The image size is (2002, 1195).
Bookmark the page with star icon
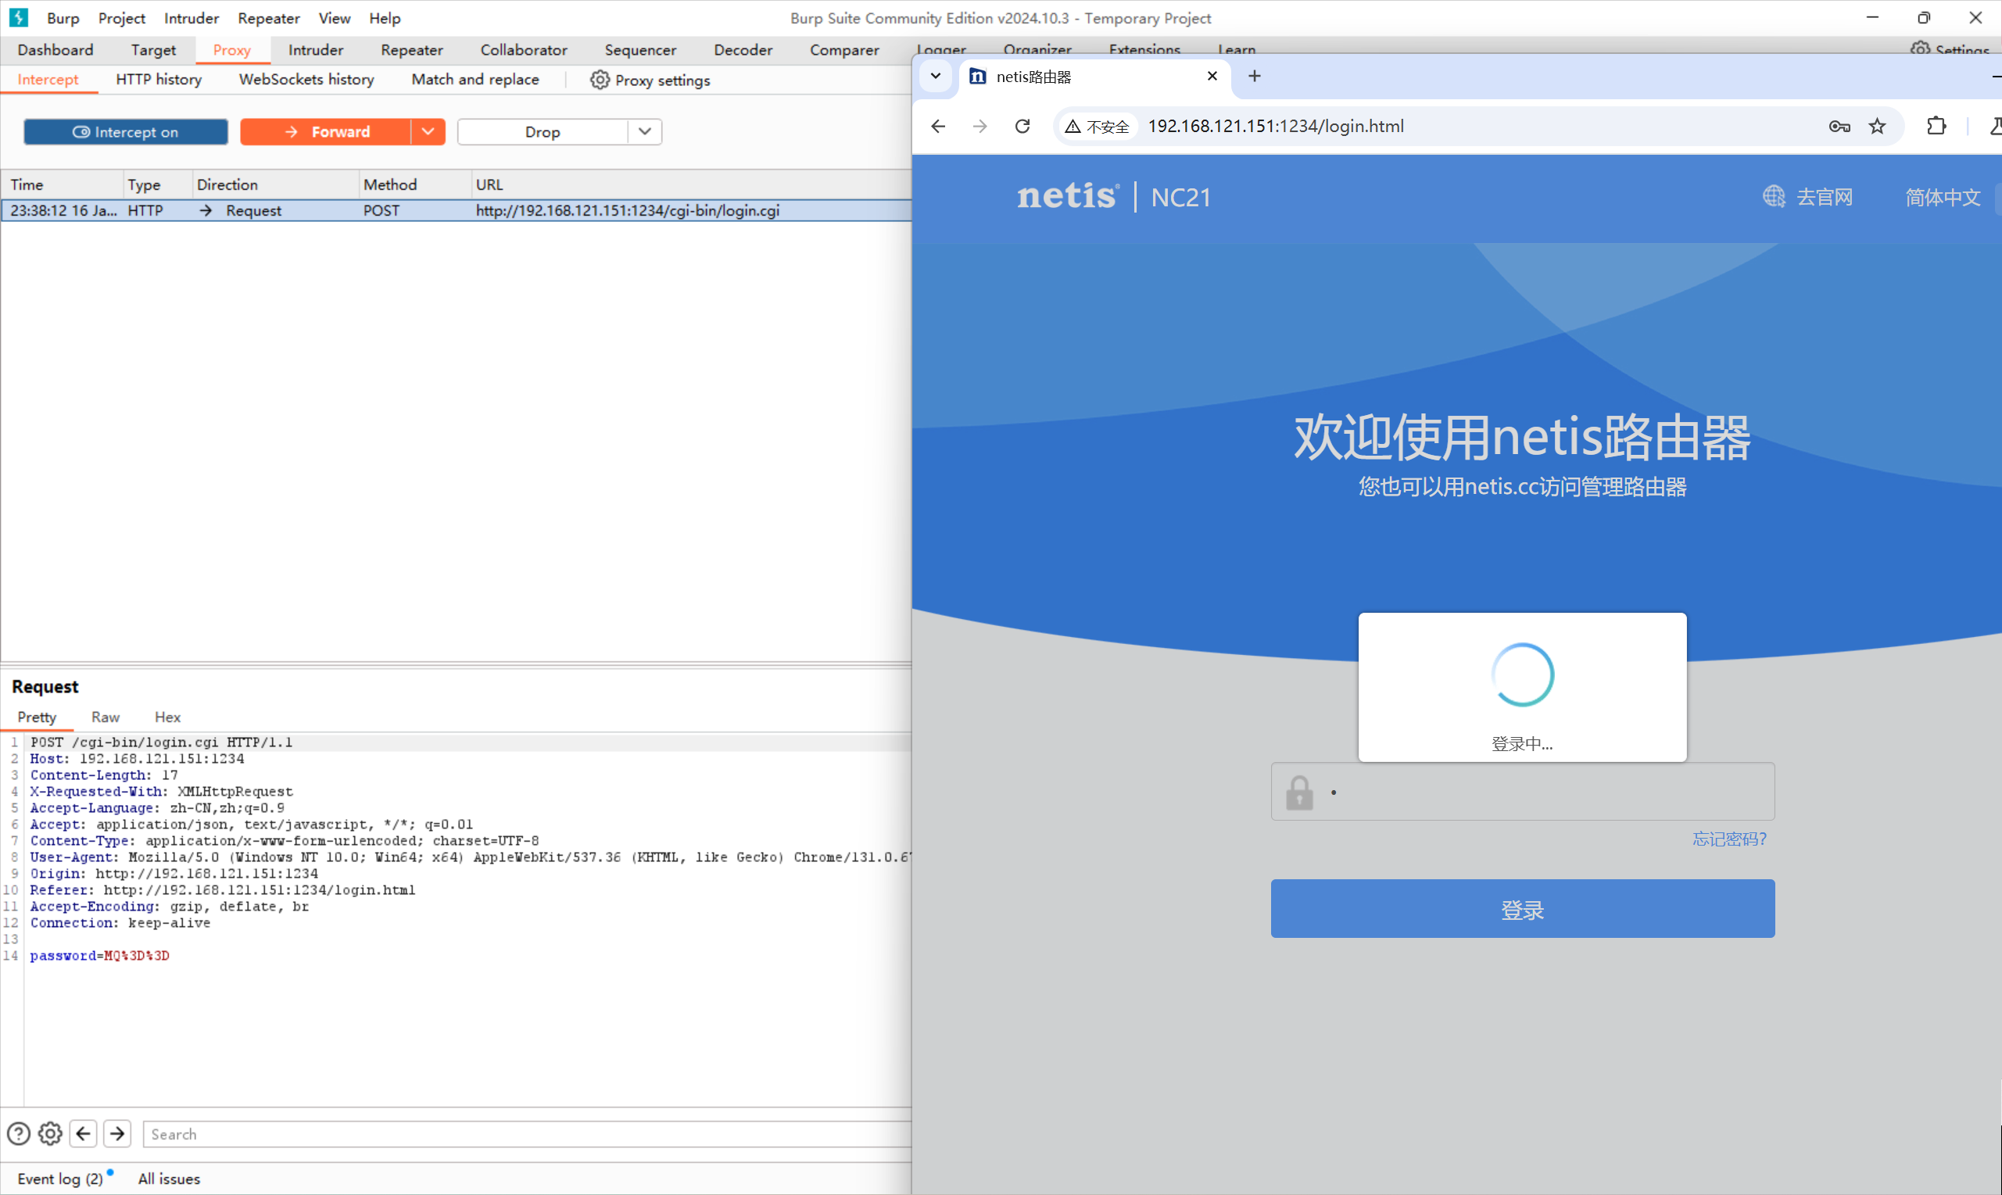tap(1877, 127)
